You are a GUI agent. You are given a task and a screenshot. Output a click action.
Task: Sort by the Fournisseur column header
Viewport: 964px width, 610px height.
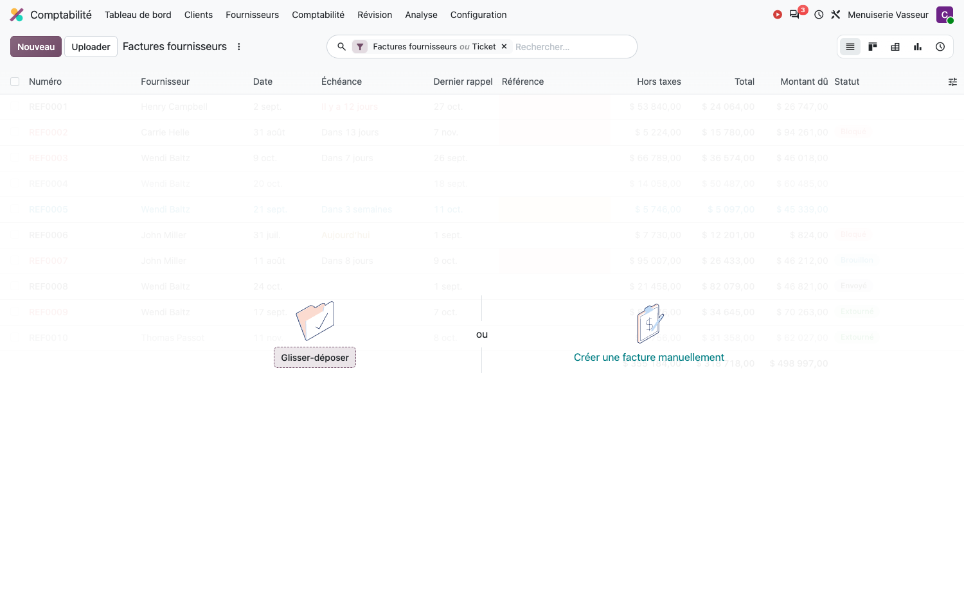[x=165, y=82]
